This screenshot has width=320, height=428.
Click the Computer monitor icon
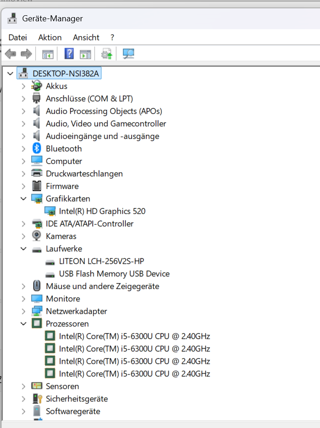click(x=37, y=161)
